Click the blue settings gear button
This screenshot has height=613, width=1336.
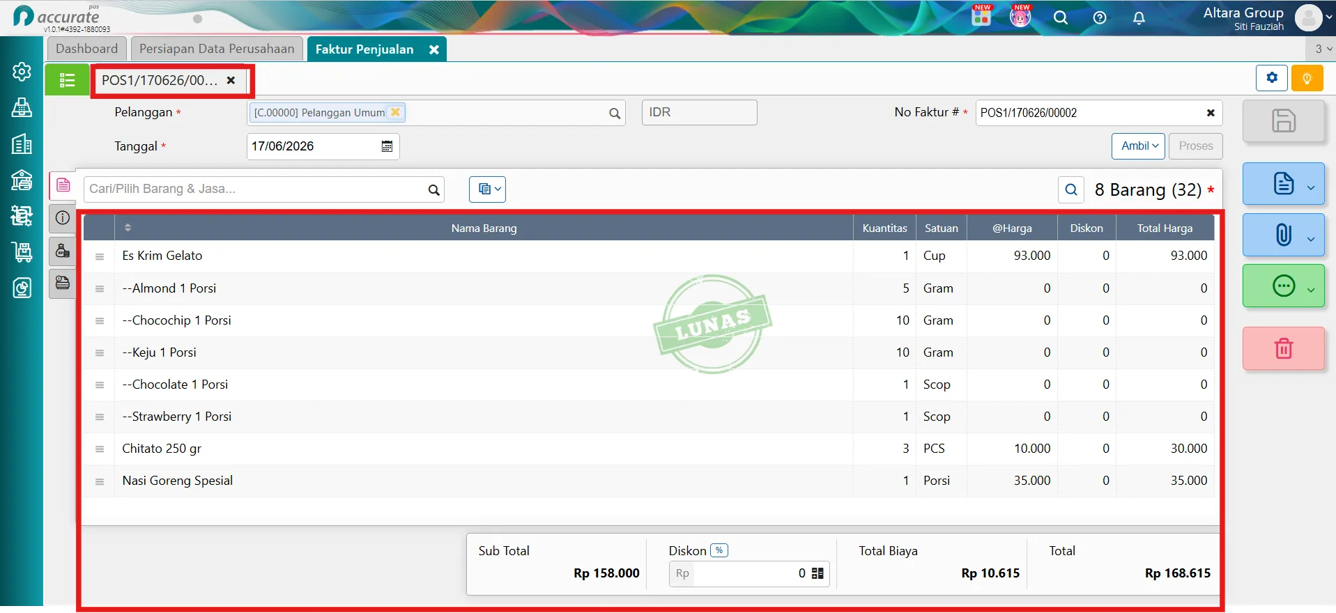1272,78
